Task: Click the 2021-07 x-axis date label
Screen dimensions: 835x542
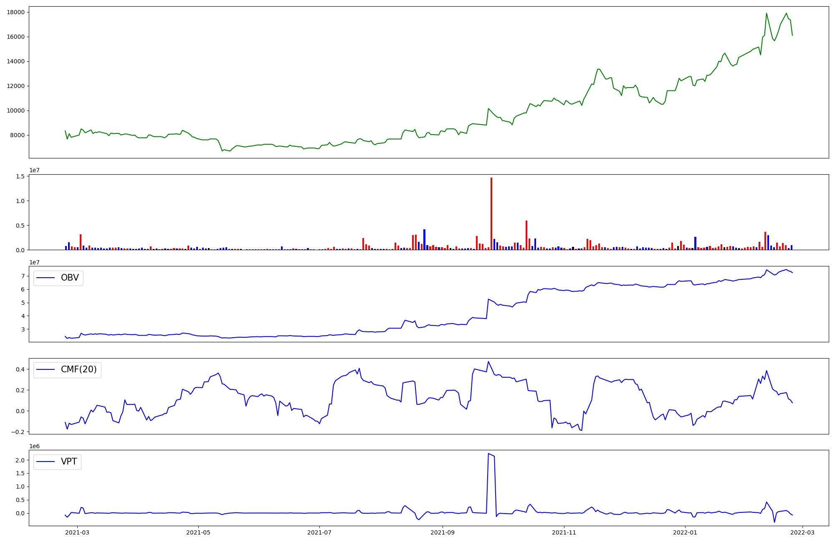Action: [x=319, y=532]
